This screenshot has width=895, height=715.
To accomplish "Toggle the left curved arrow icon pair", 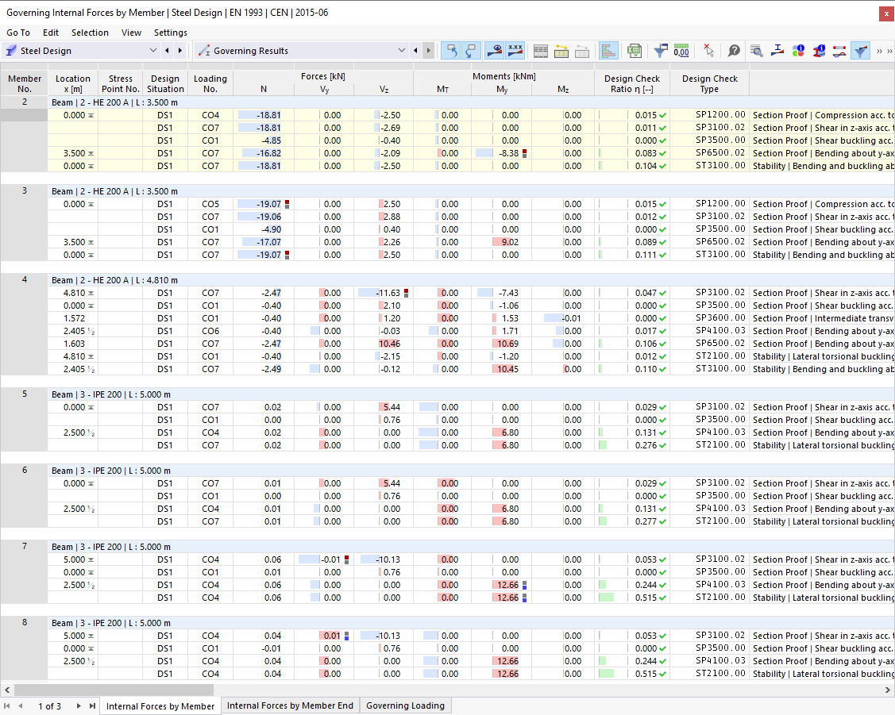I will click(451, 49).
